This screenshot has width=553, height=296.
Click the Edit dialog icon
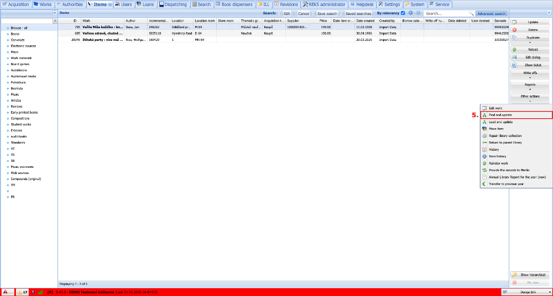[514, 57]
